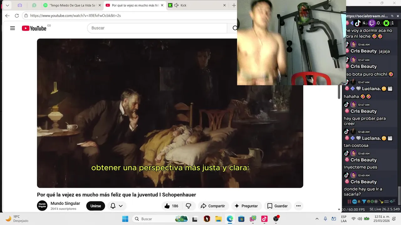Select Luciana's 'hahaha' chat message
The image size is (401, 225).
coord(357,97)
